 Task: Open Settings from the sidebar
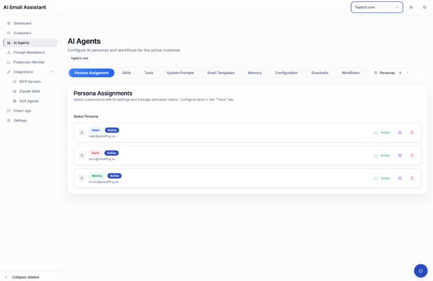30,121
